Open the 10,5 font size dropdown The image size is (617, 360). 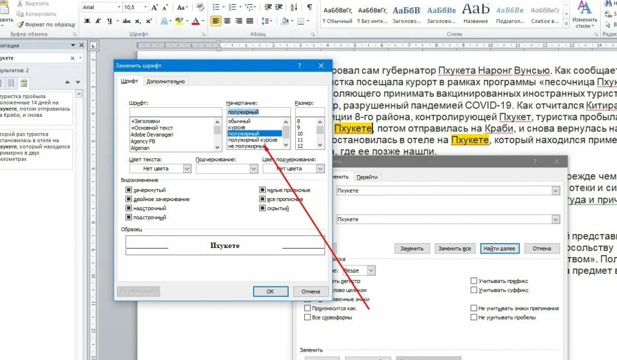click(145, 7)
